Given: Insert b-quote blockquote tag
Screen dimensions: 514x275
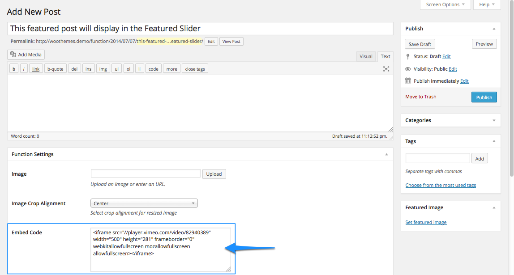Looking at the screenshot, I should [56, 69].
